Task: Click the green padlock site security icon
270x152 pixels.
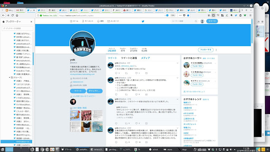Action: tap(41, 15)
